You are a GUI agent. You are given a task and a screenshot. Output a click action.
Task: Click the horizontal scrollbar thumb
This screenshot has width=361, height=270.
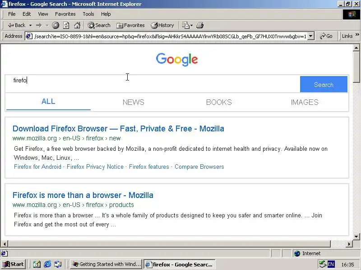click(169, 243)
